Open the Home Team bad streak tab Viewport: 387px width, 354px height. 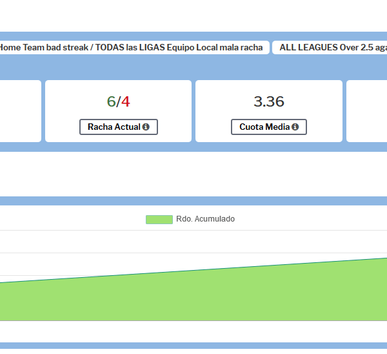click(x=131, y=48)
